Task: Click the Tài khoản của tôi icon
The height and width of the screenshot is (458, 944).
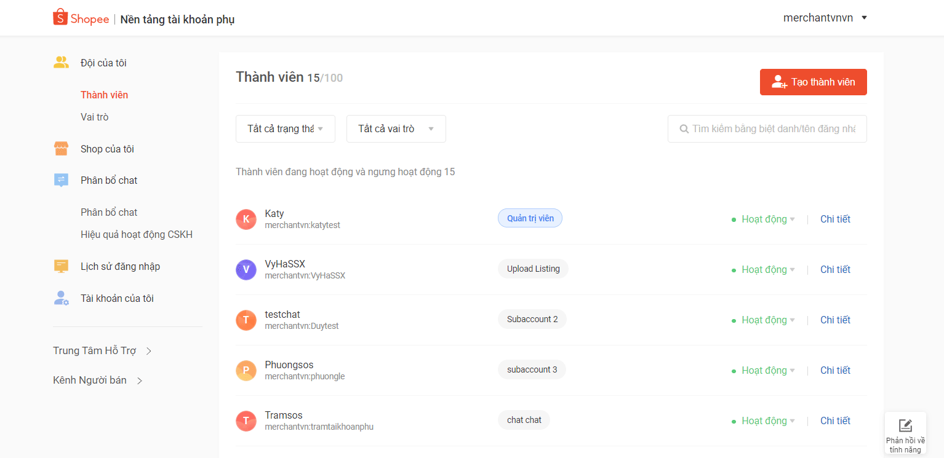Action: [x=61, y=298]
